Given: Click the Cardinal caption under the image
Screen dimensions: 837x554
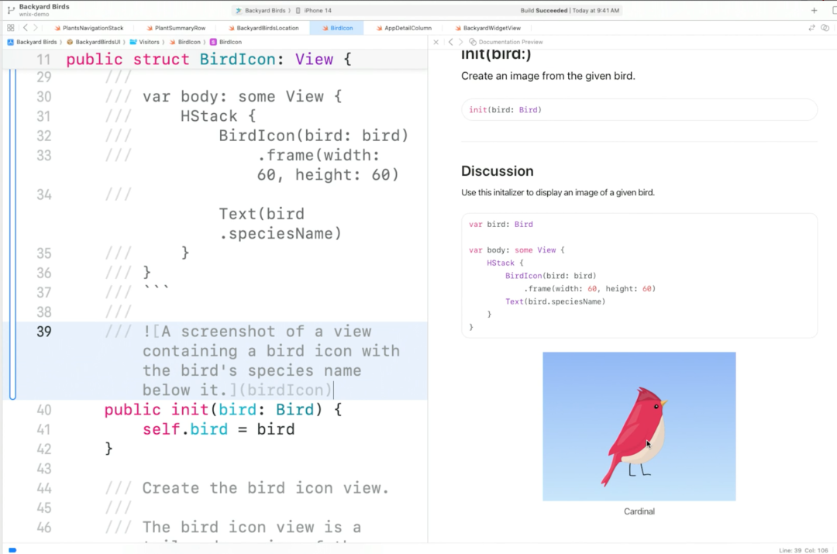Looking at the screenshot, I should (x=639, y=511).
